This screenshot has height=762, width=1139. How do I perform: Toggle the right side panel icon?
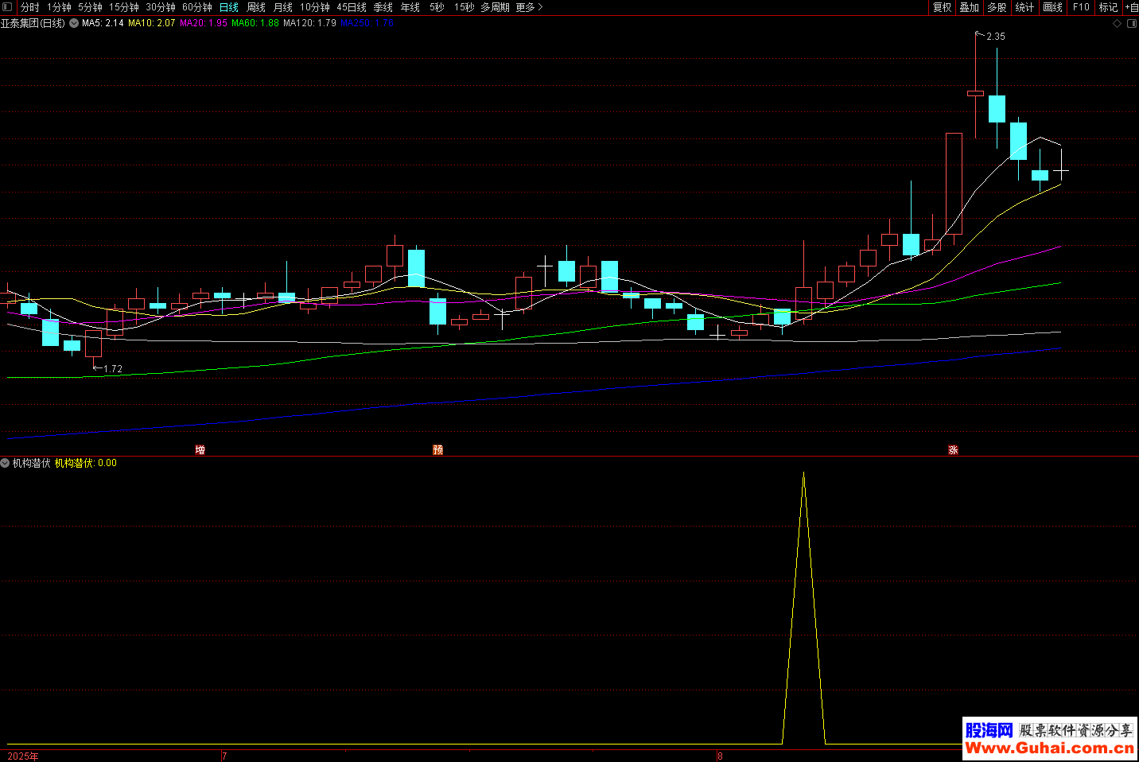[1132, 24]
